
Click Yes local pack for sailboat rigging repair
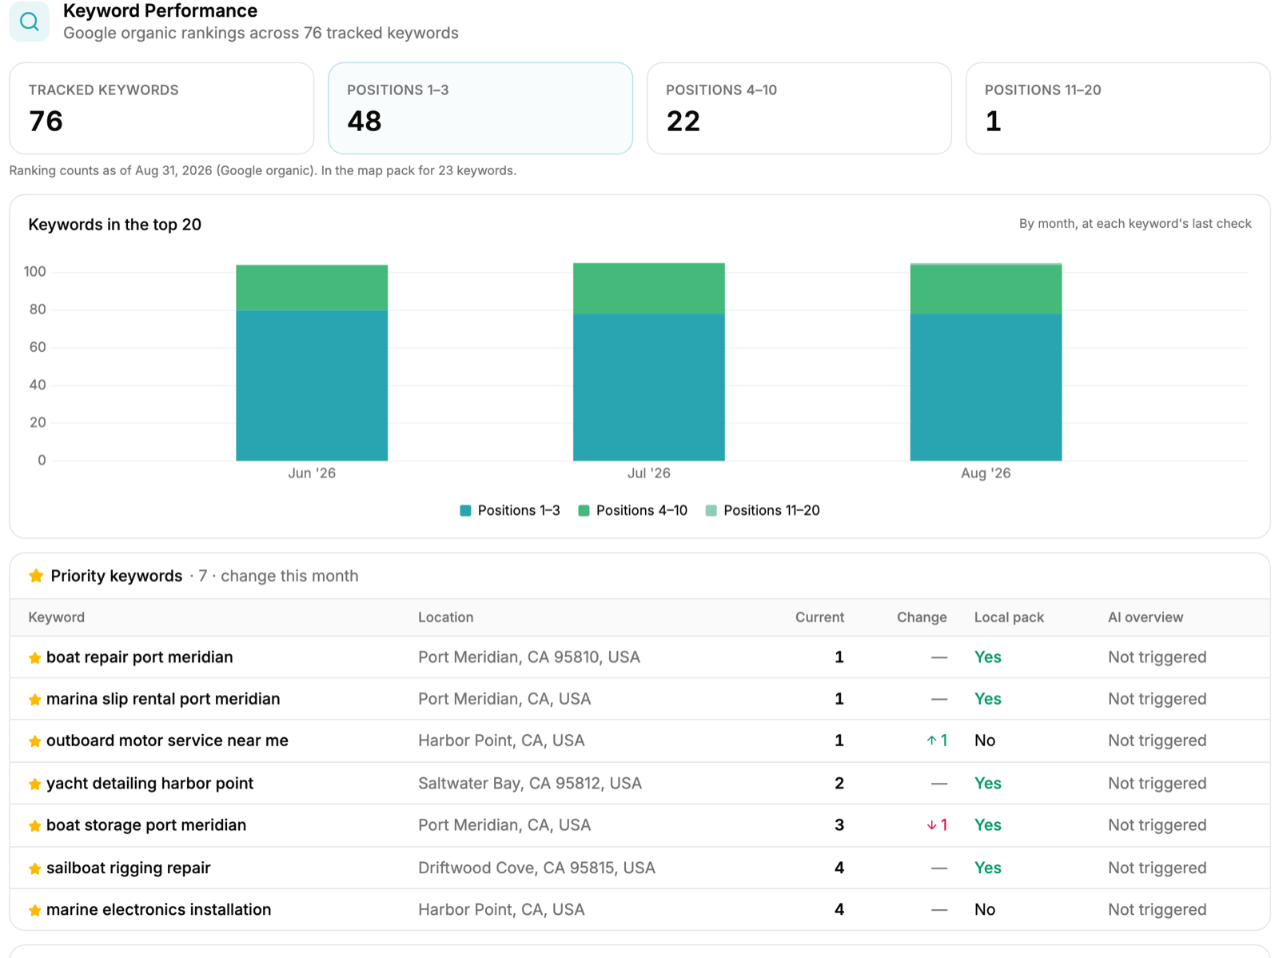click(988, 868)
